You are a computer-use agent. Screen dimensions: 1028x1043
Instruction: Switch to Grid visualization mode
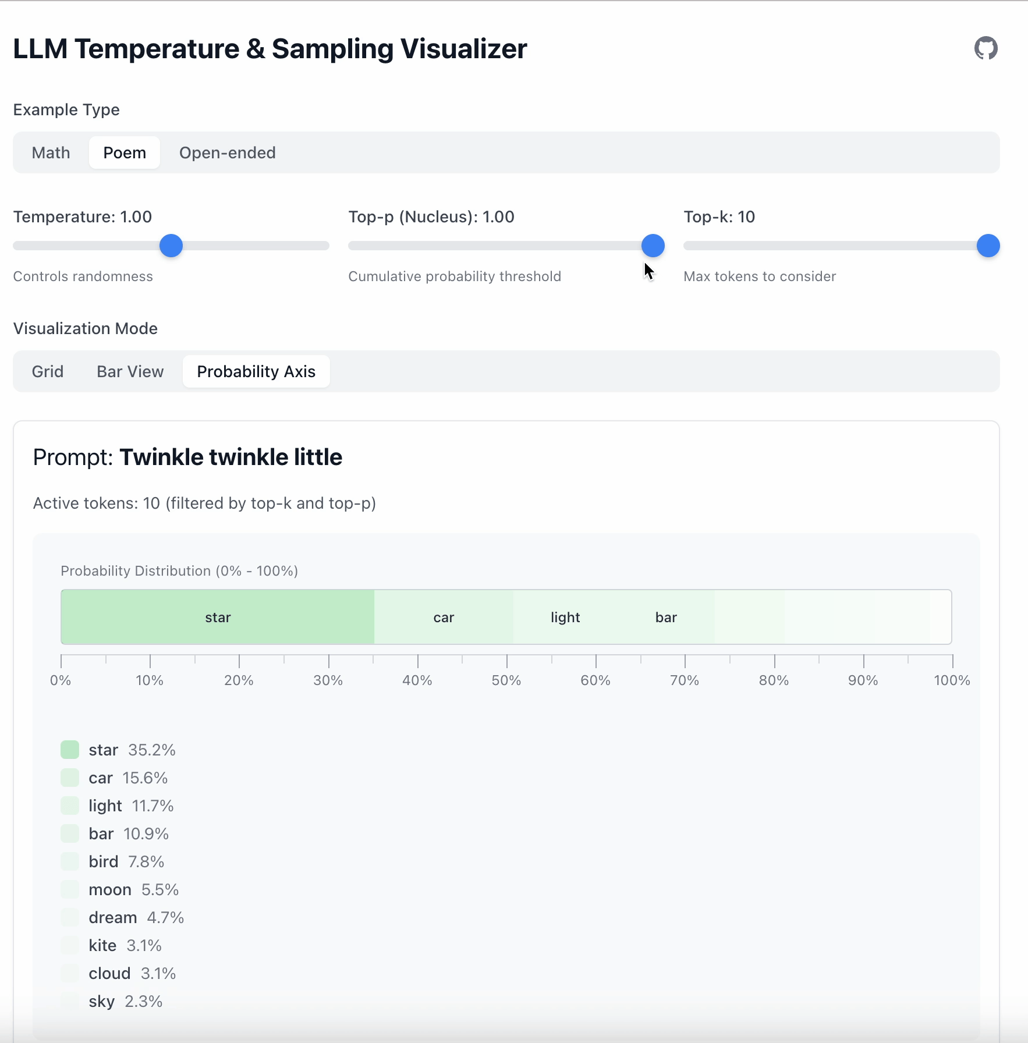48,371
